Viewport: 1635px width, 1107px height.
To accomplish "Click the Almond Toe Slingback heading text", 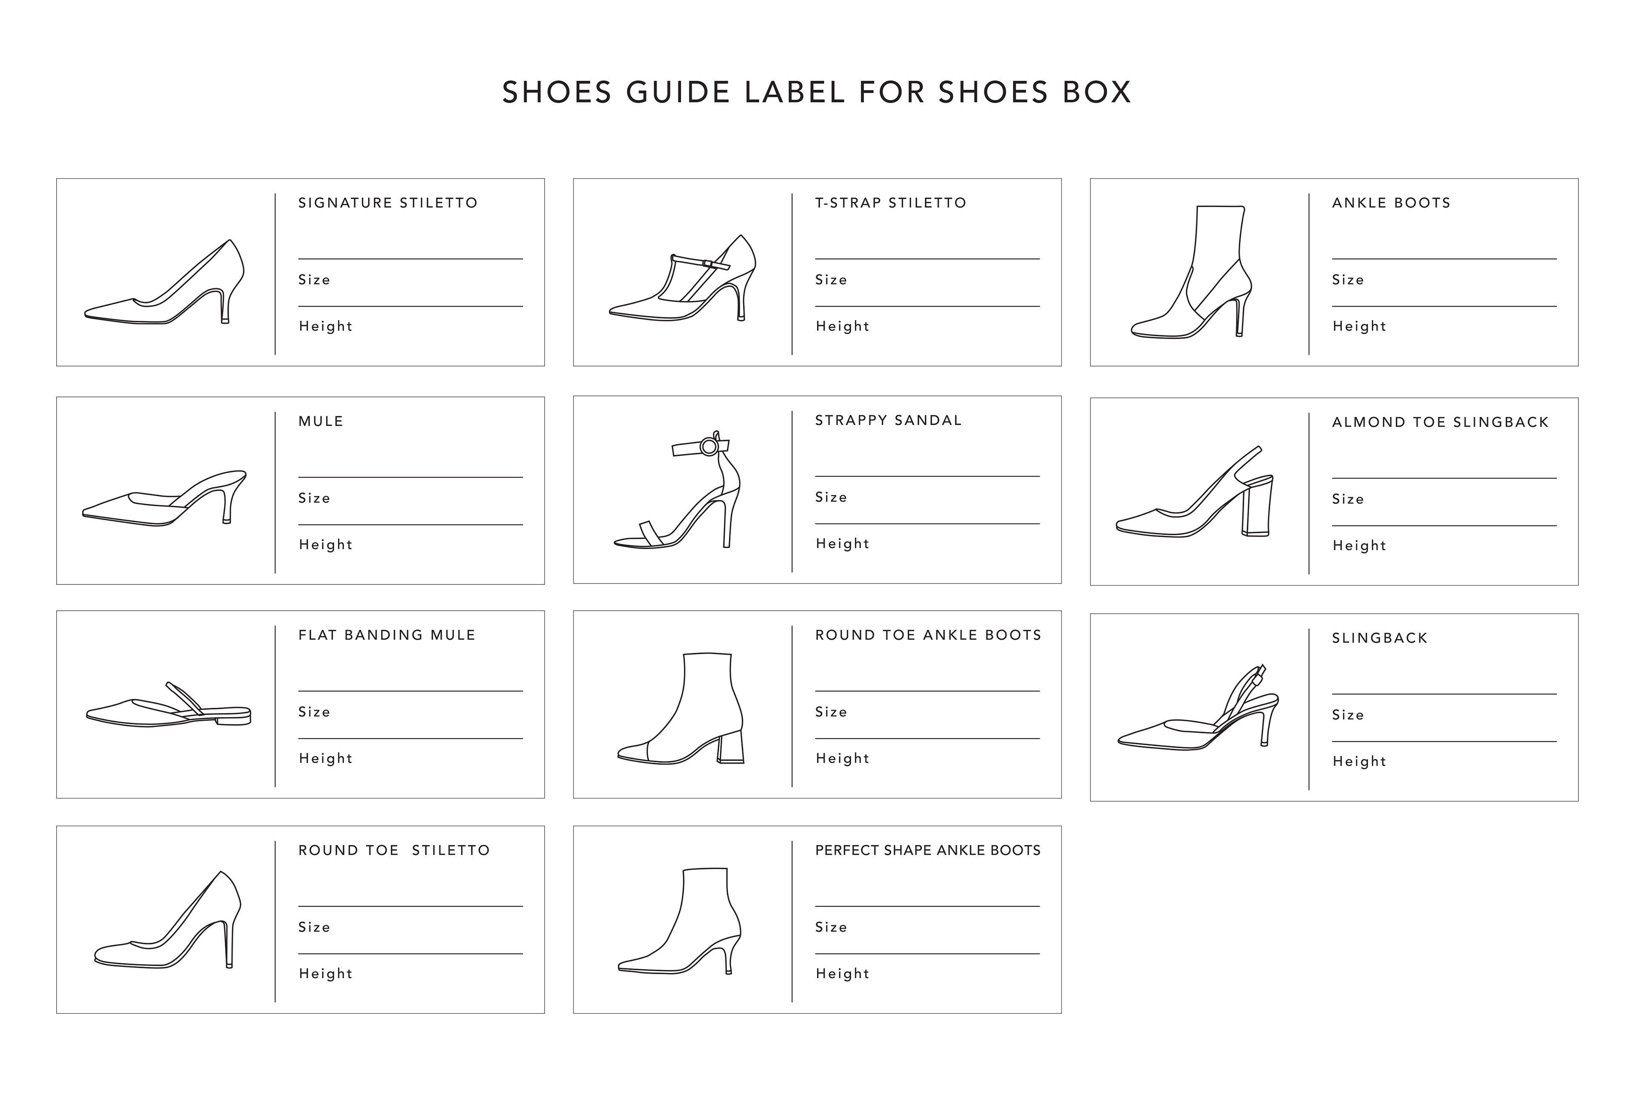I will [1440, 423].
